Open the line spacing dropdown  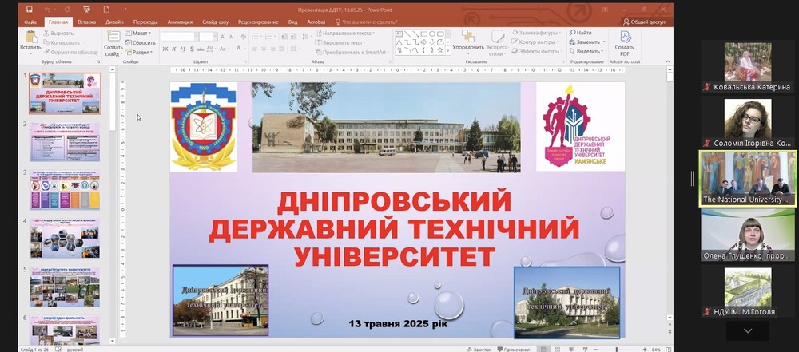(306, 36)
